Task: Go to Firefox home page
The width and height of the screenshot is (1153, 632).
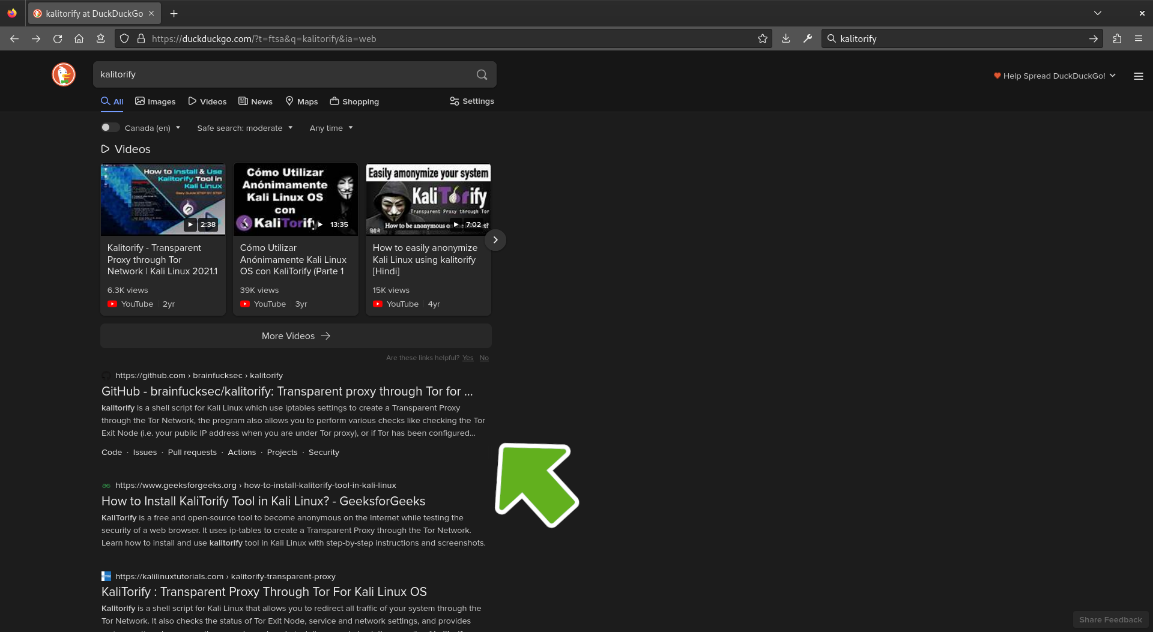Action: (79, 38)
